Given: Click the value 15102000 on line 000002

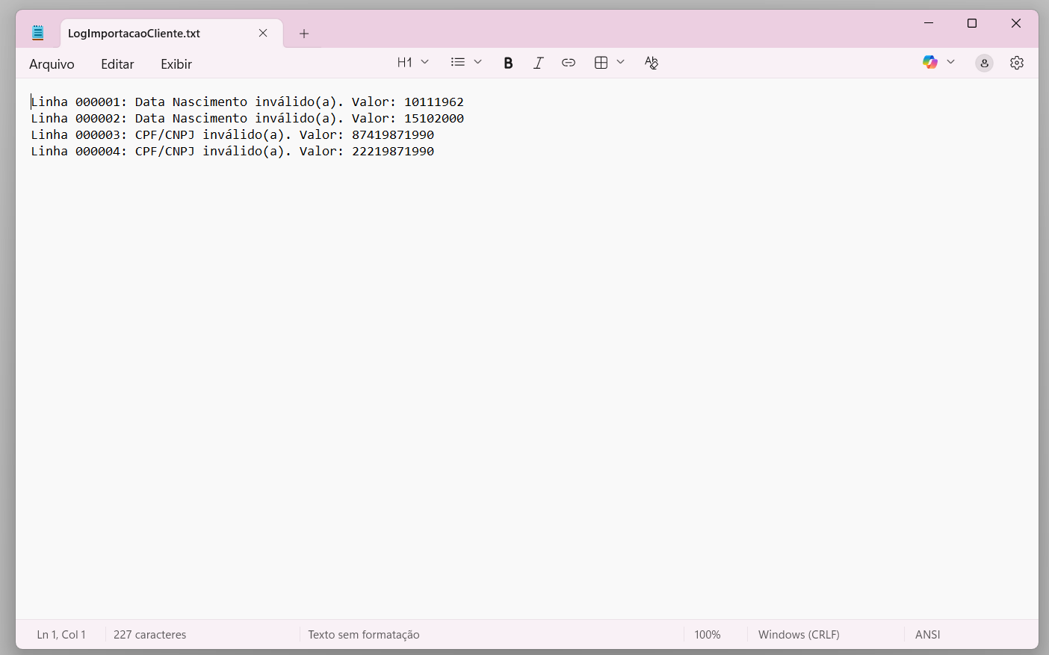Looking at the screenshot, I should point(434,118).
